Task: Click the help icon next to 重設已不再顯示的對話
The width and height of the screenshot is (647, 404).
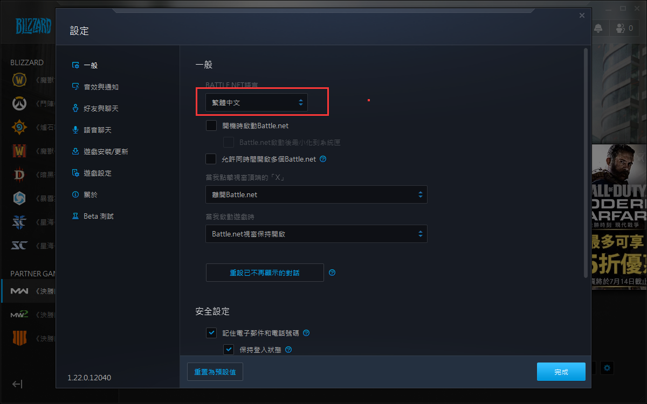Action: click(332, 273)
